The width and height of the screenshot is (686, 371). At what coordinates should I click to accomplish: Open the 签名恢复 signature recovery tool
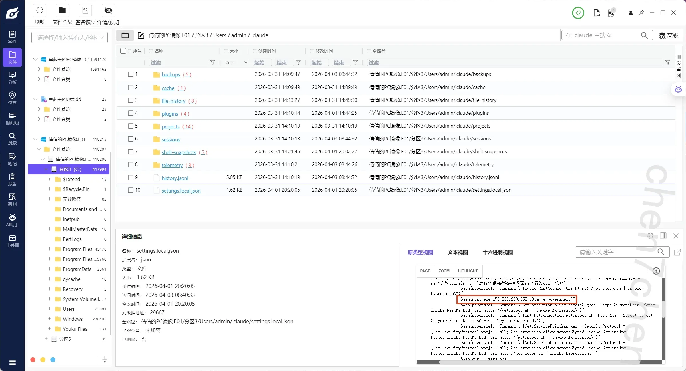[85, 11]
